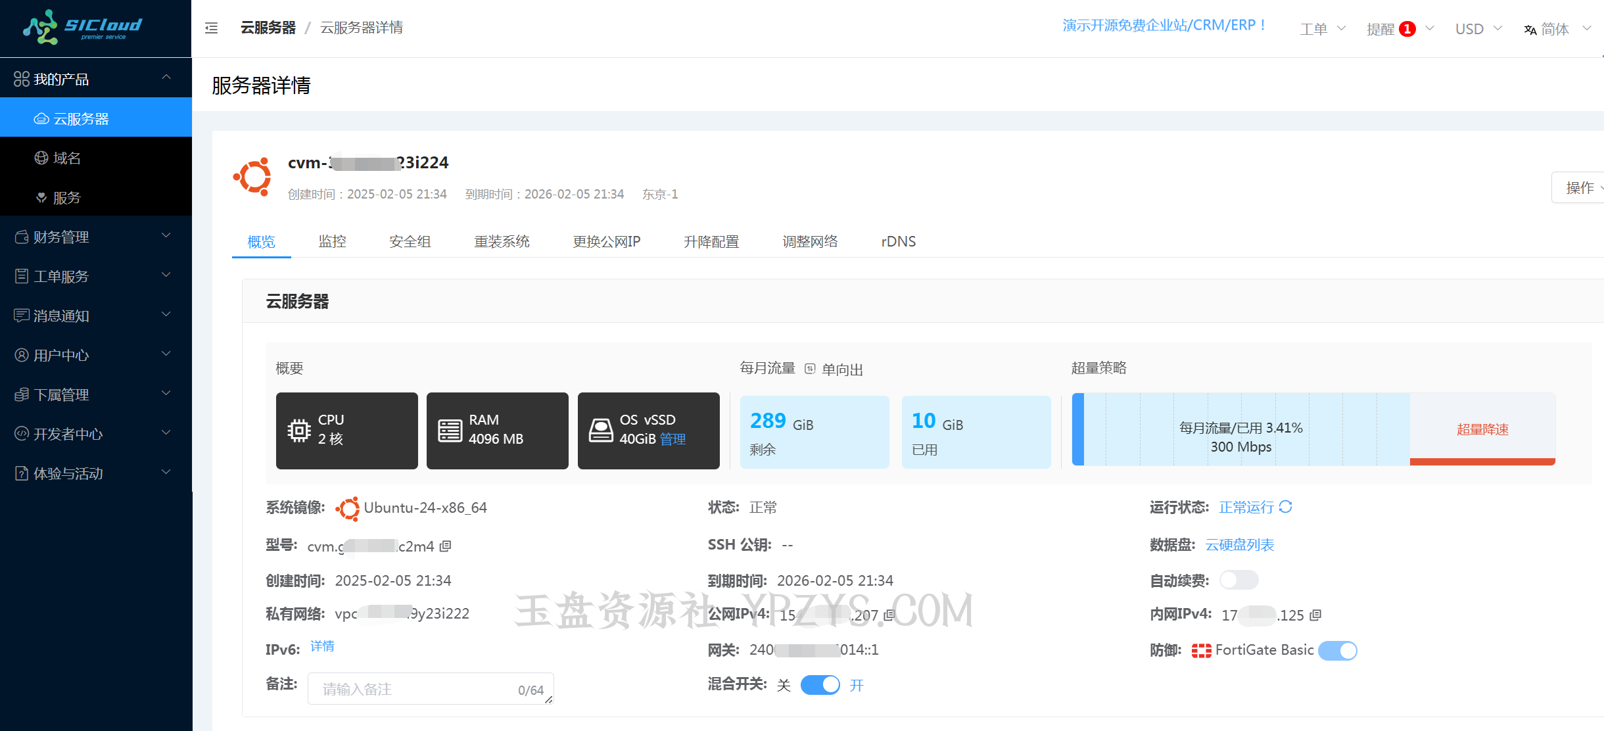The image size is (1604, 731).
Task: Click 管理 link on OS vSSD card
Action: 672,439
